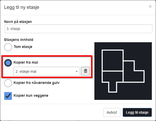Choose the Kopier fra mal radio option
Viewport: 156px width, 121px height.
click(x=8, y=63)
